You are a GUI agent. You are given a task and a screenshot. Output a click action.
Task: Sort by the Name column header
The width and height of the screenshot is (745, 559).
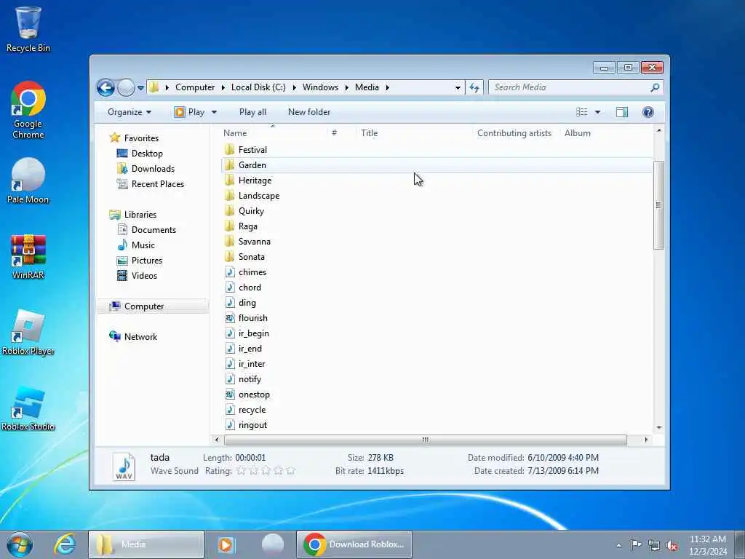(235, 133)
